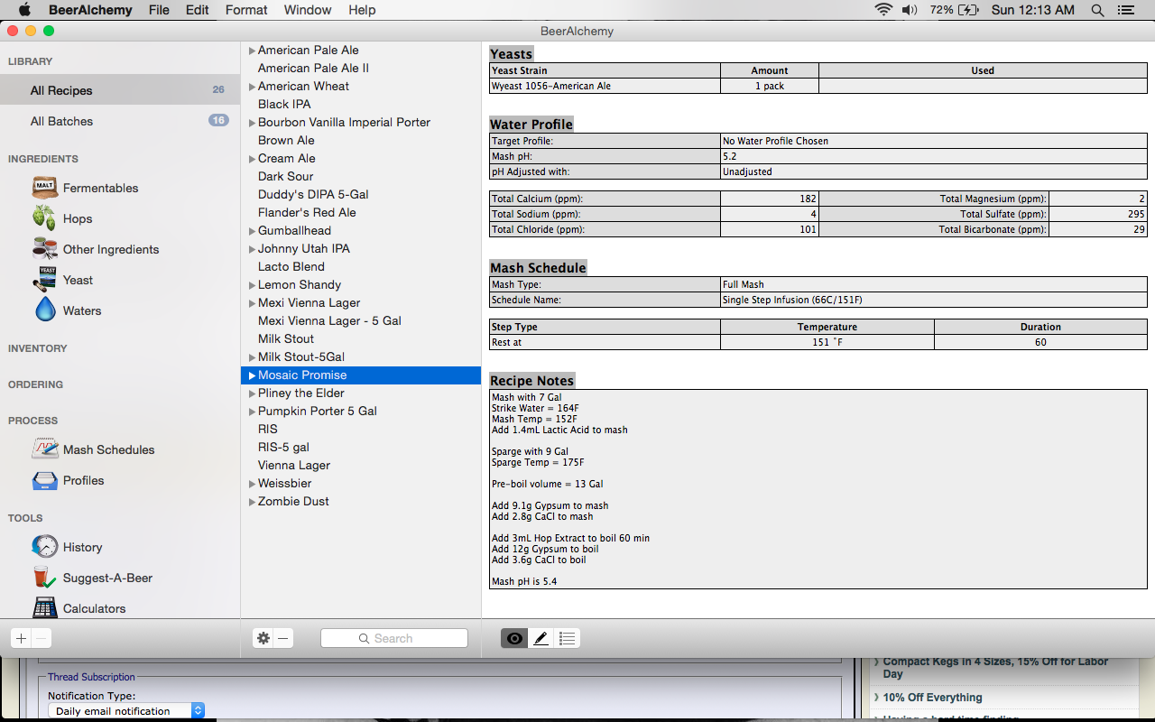Open the File menu
Screen dimensions: 1155x722
159,10
